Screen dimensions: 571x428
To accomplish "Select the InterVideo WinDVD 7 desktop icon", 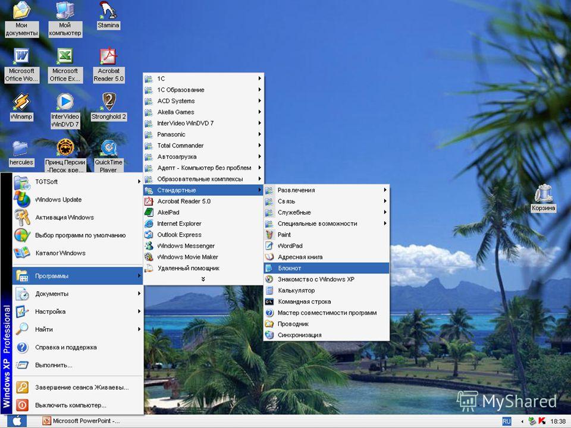I will pyautogui.click(x=65, y=111).
